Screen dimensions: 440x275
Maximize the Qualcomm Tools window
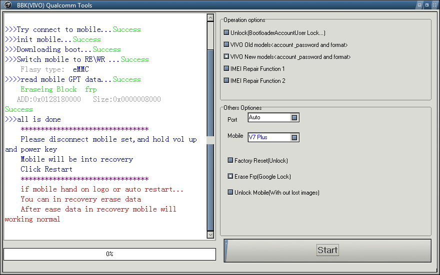427,5
